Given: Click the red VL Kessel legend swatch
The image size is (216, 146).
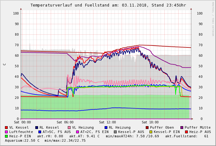Looking at the screenshot, I should click(6, 127).
